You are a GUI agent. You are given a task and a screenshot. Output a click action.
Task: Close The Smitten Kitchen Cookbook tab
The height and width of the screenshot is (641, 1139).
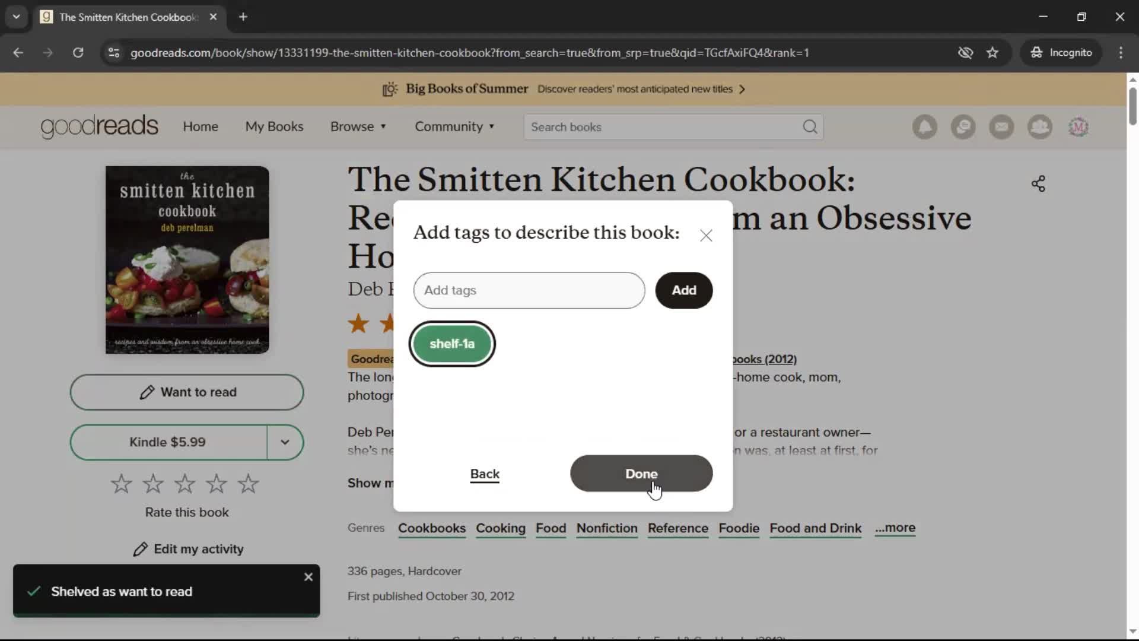point(214,17)
